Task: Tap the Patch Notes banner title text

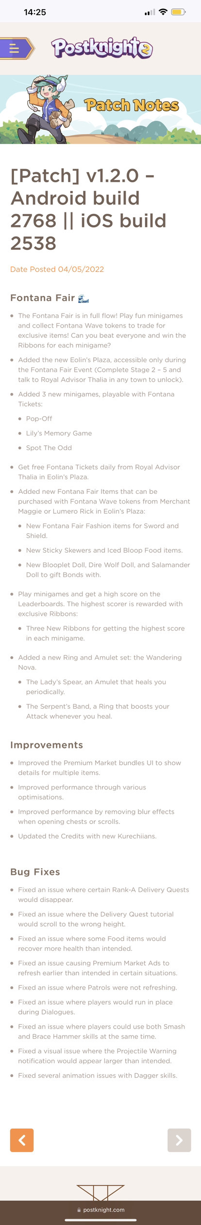Action: [x=132, y=105]
